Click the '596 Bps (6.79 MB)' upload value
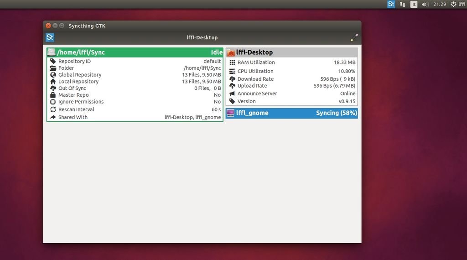The height and width of the screenshot is (260, 467). pyautogui.click(x=334, y=86)
